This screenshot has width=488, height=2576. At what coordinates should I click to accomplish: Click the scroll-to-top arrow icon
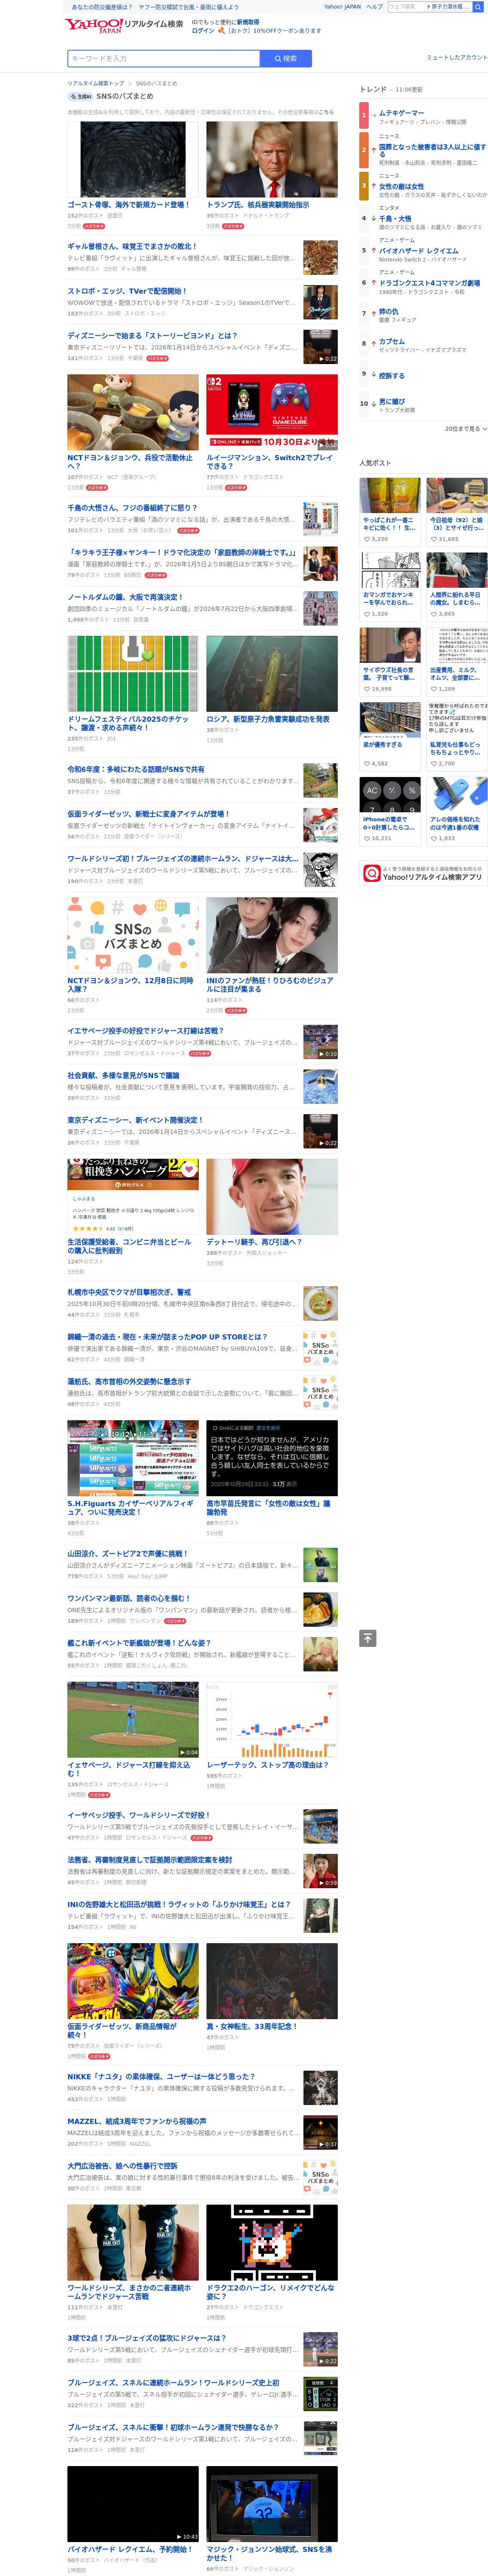pyautogui.click(x=368, y=1638)
